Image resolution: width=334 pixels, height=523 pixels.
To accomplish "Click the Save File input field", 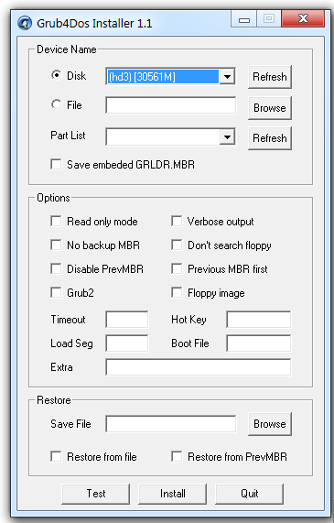I will click(171, 424).
